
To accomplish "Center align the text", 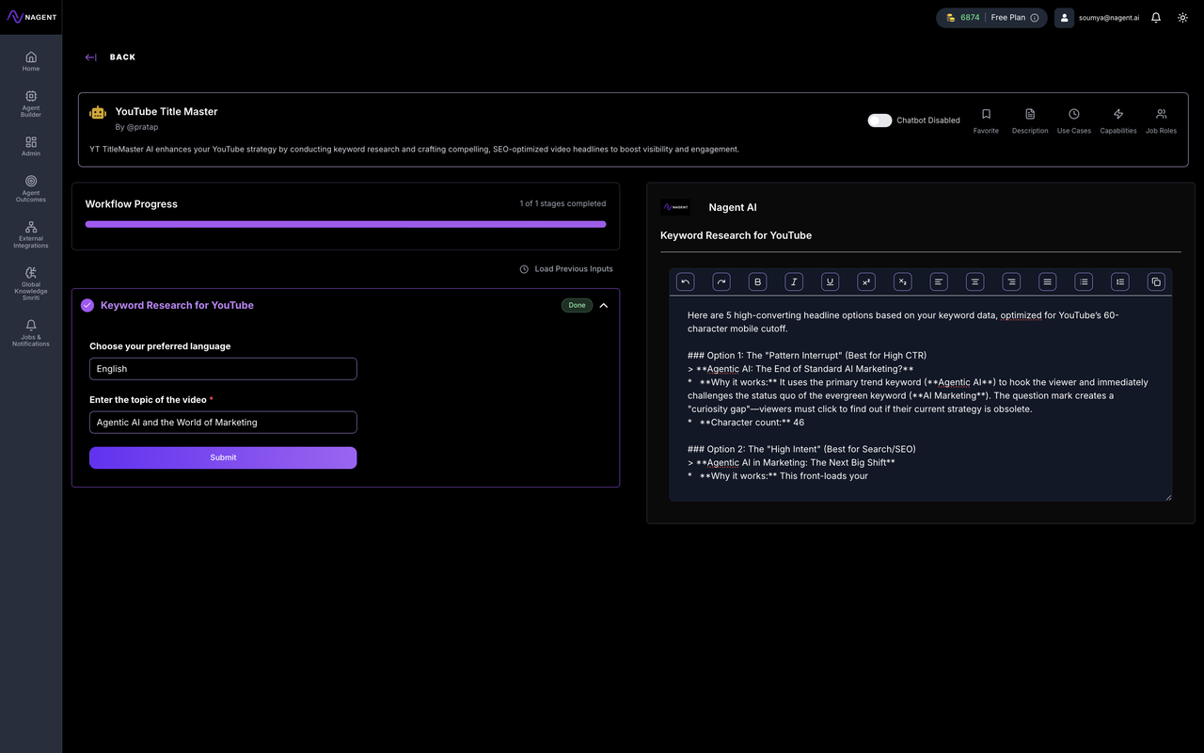I will (x=975, y=281).
